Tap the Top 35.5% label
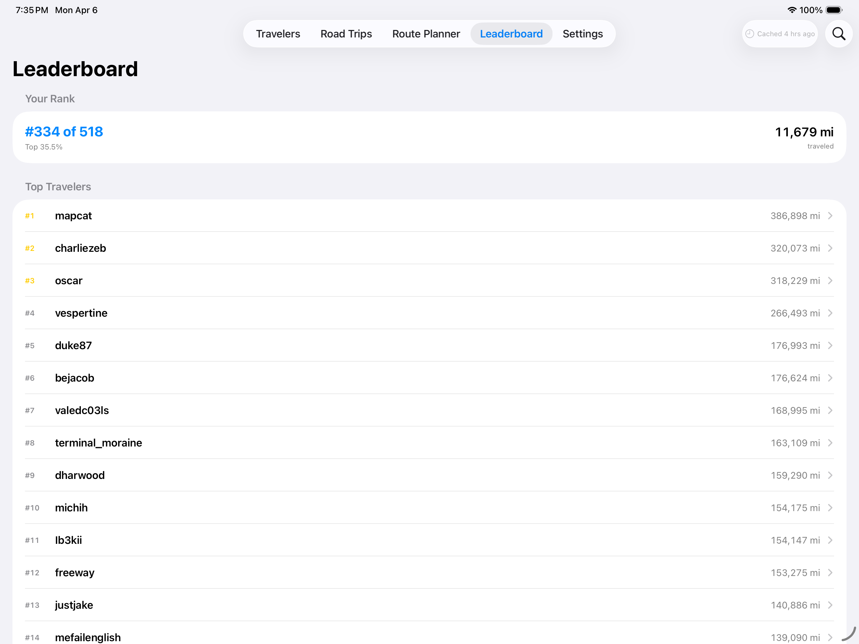 click(43, 147)
